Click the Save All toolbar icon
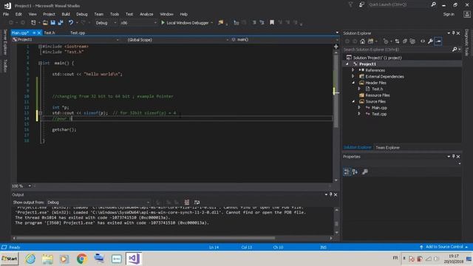The image size is (473, 266). (61, 23)
